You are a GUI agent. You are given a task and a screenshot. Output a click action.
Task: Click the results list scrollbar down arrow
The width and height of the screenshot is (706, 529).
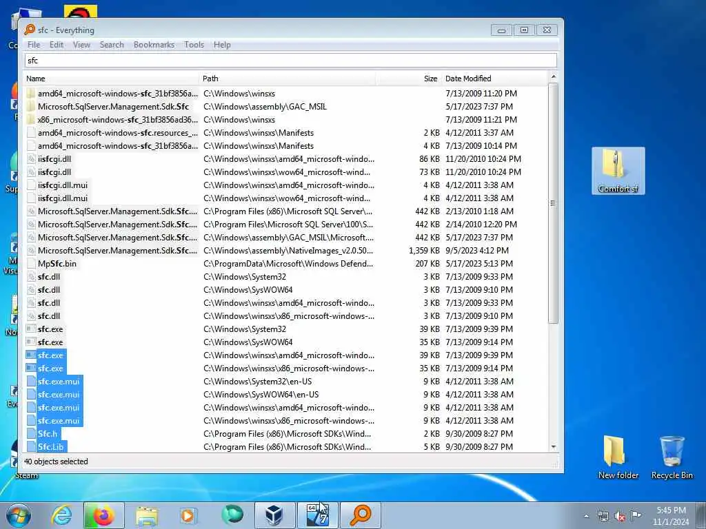(554, 446)
